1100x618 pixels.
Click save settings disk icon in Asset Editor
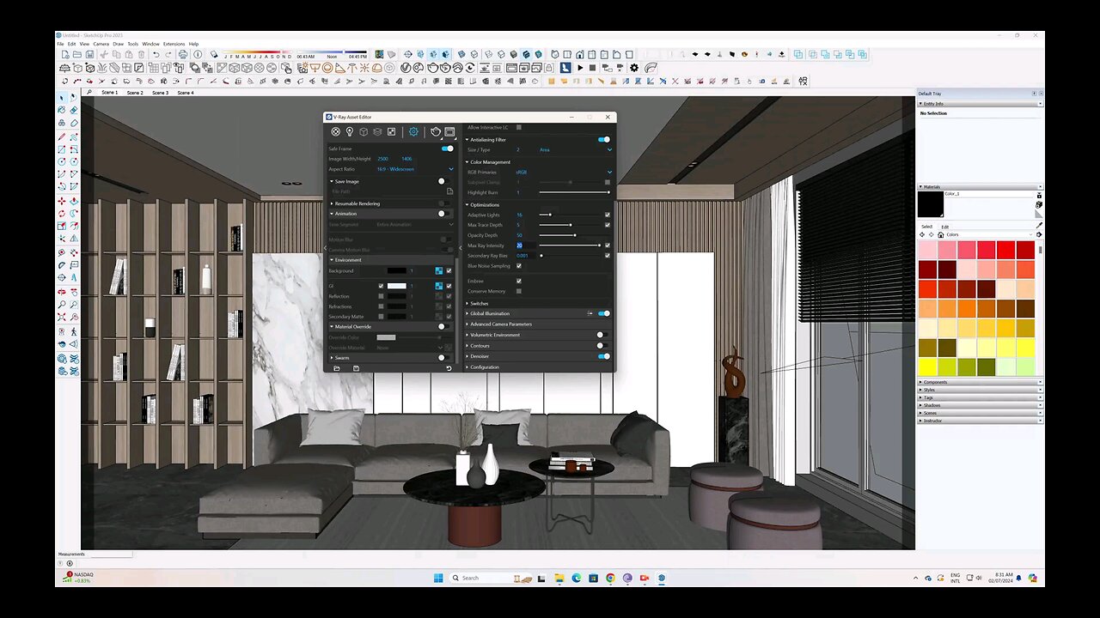click(356, 368)
